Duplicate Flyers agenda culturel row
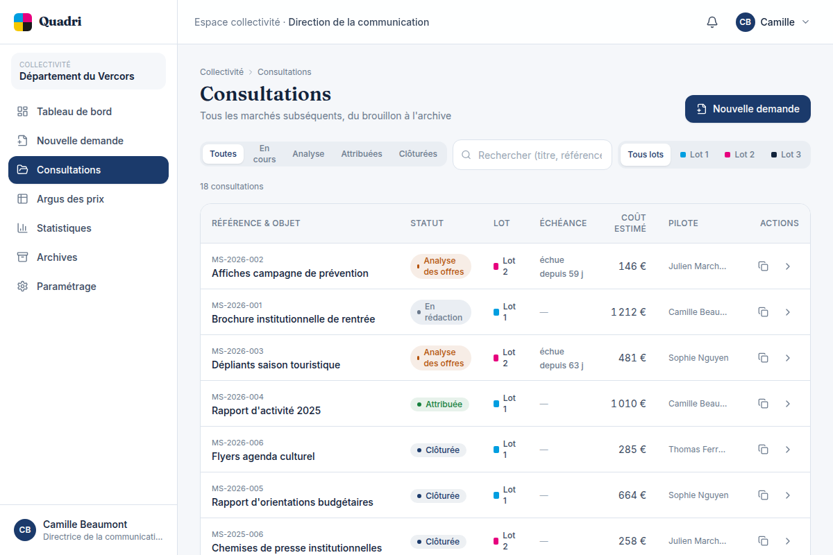Viewport: 833px width, 555px height. [763, 450]
